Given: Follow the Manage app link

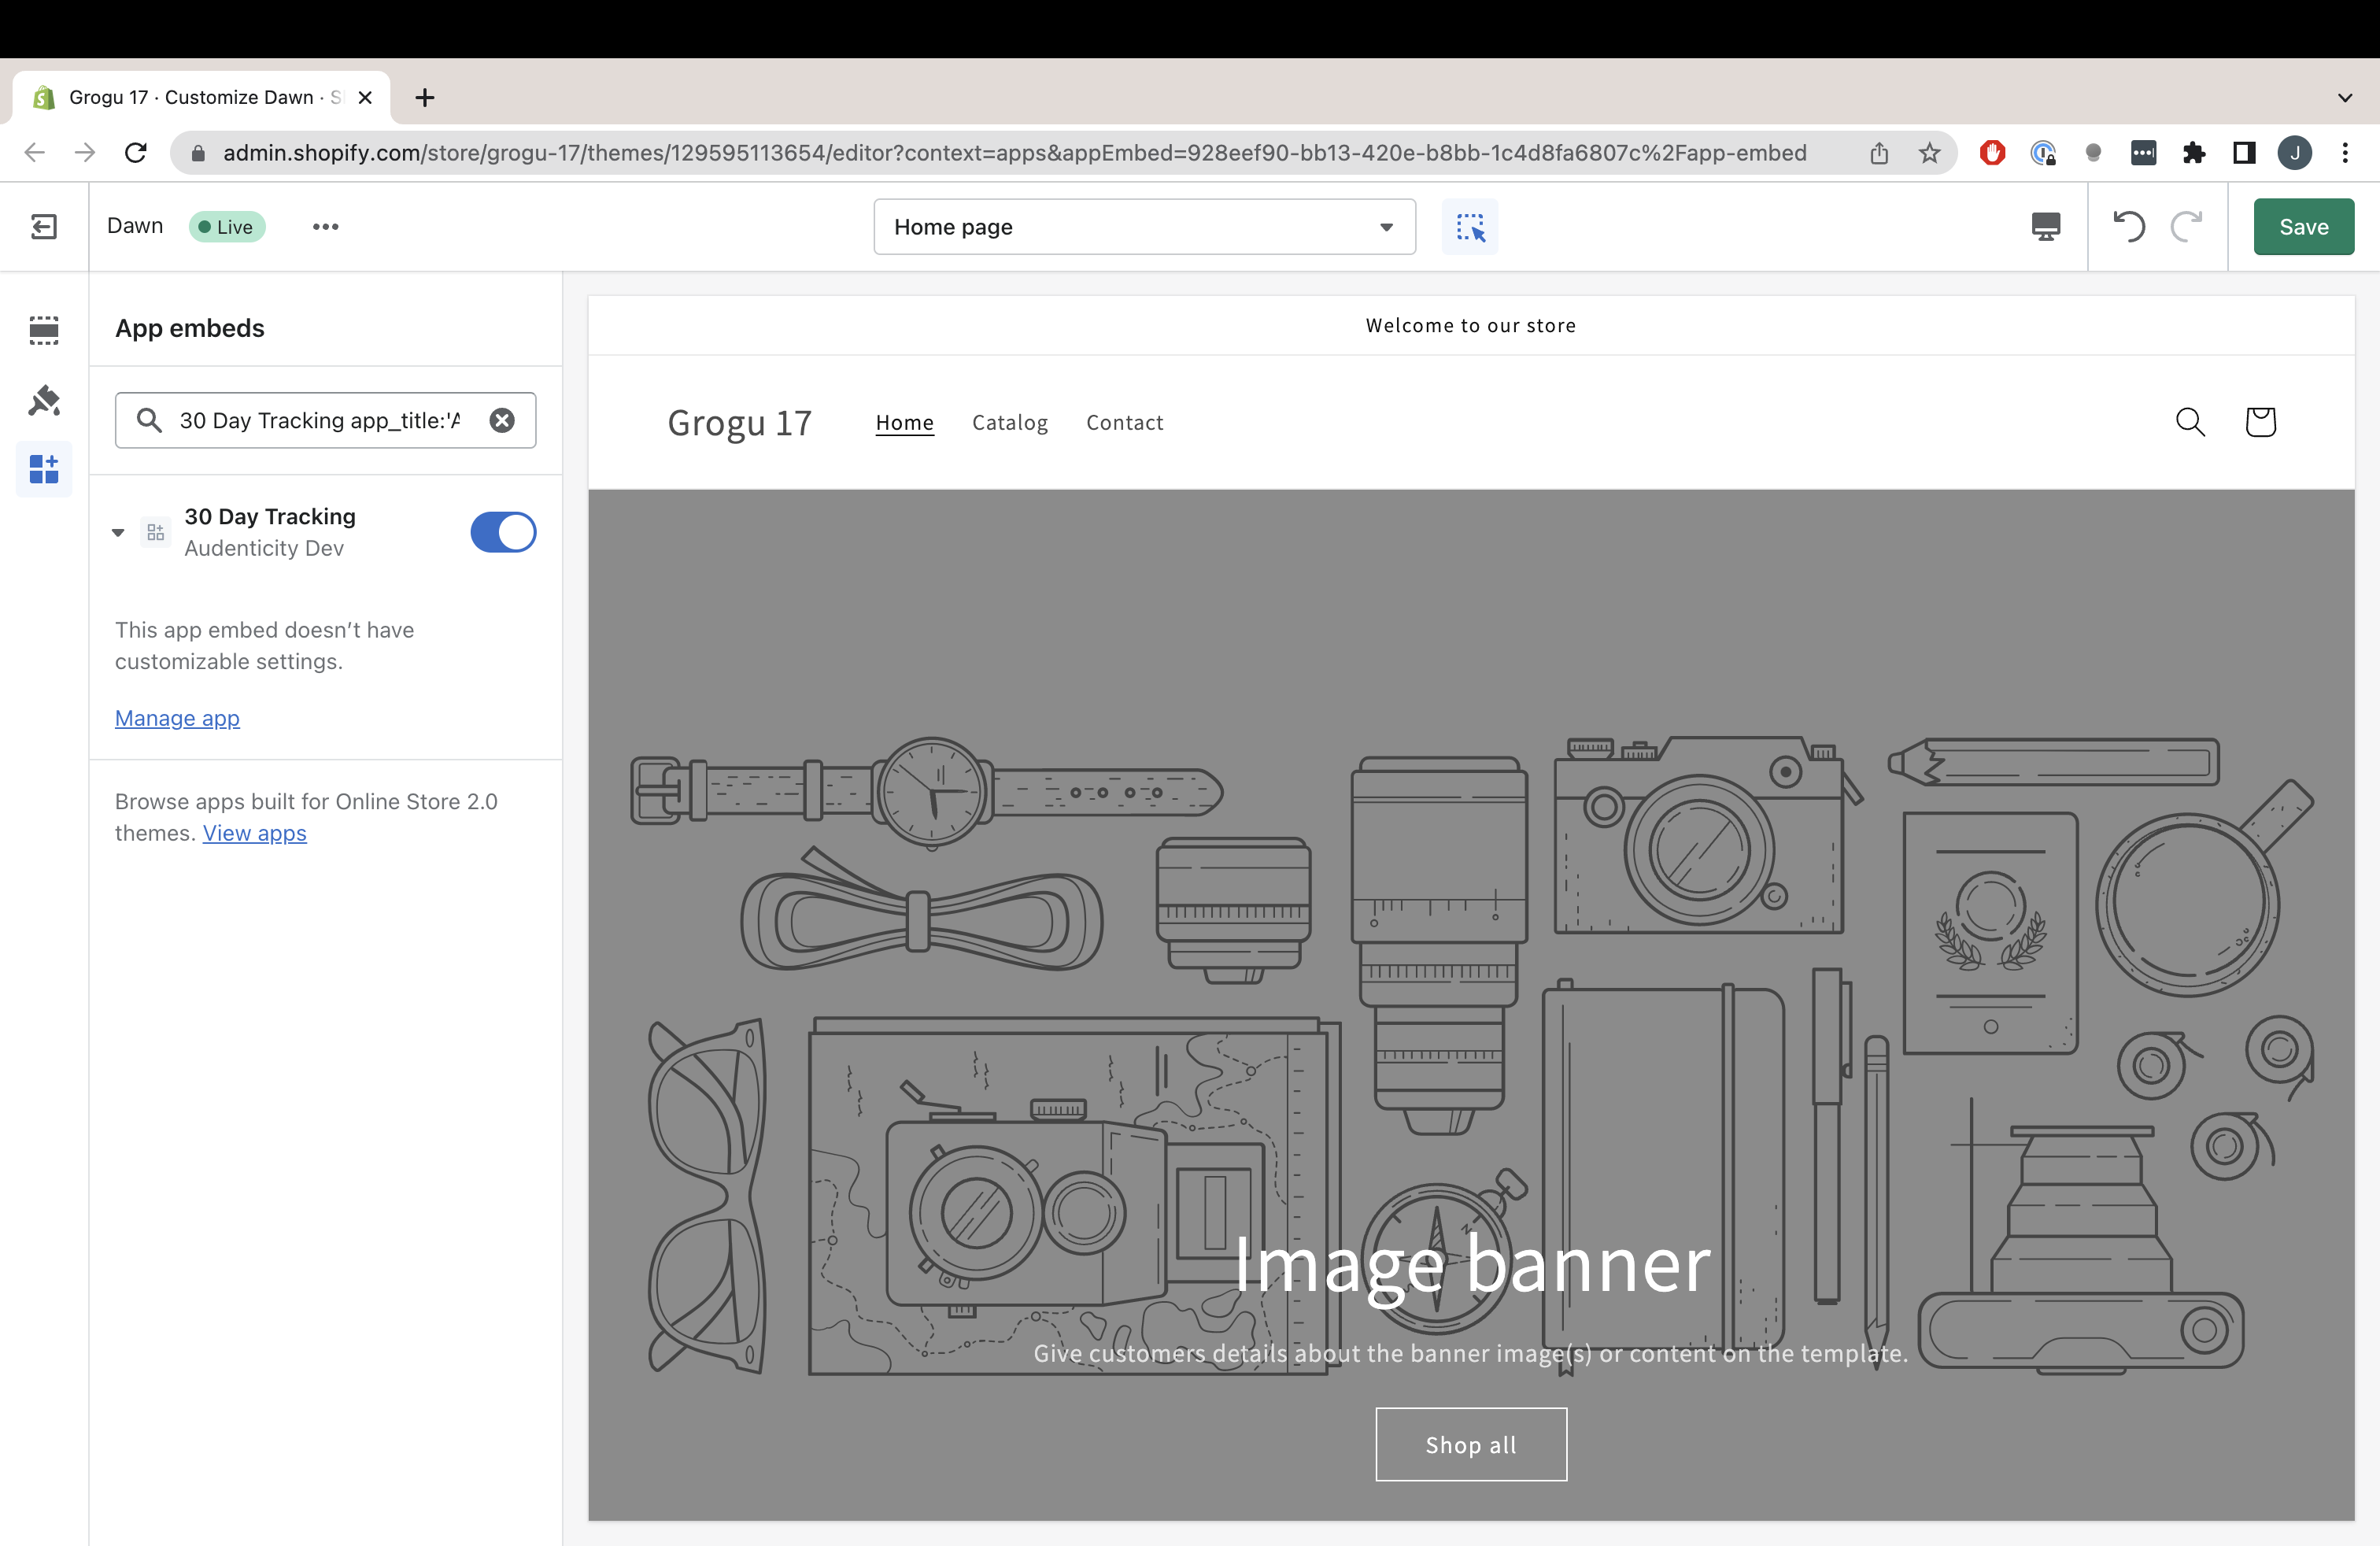Looking at the screenshot, I should [177, 718].
